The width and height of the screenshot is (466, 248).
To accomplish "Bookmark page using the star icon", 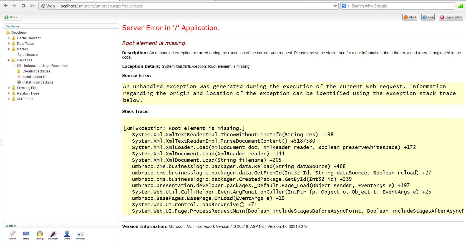I will (x=335, y=6).
